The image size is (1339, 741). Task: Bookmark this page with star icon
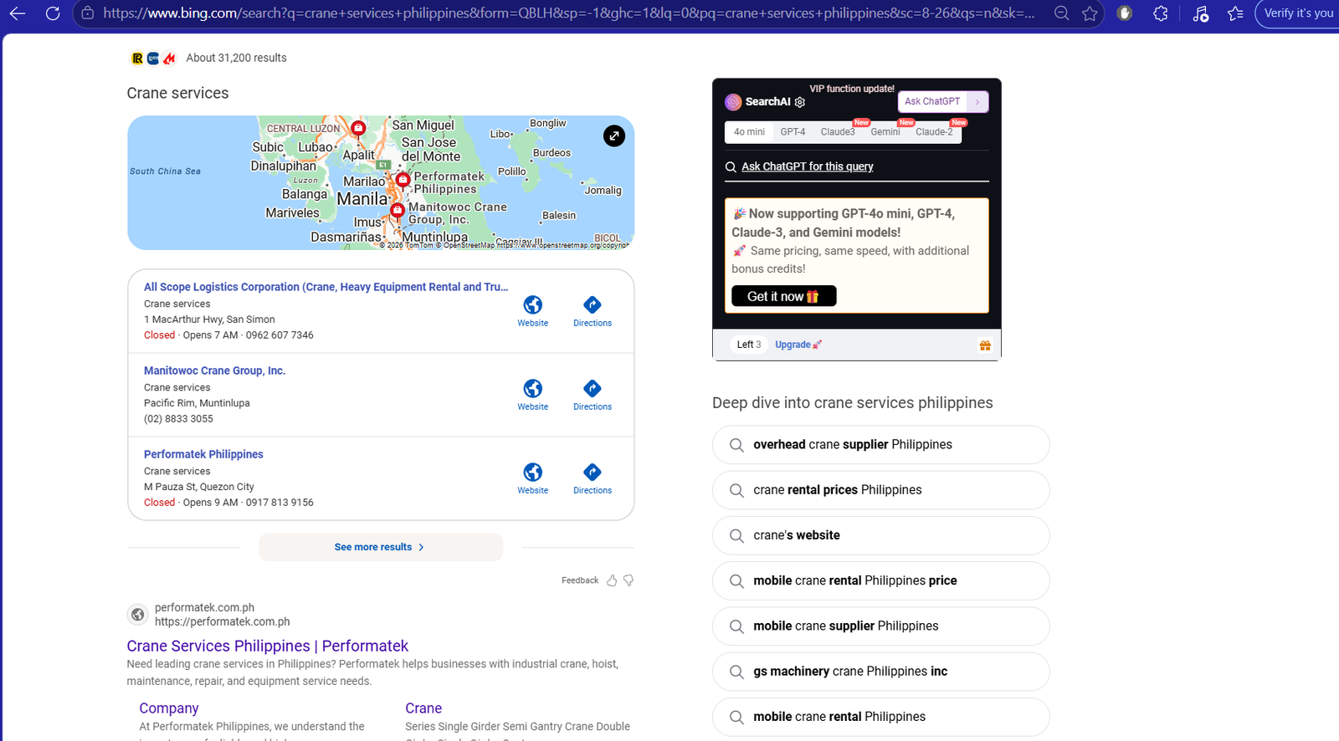pos(1090,13)
